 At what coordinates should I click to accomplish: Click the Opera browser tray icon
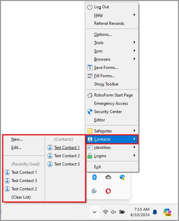(x=108, y=191)
